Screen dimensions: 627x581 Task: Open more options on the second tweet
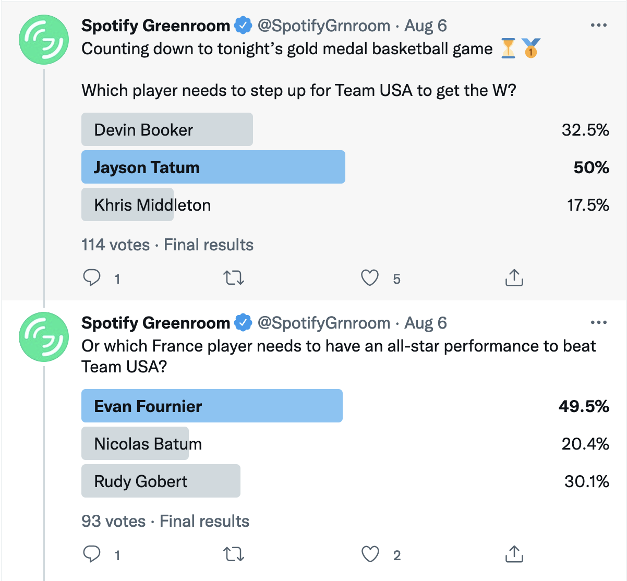point(598,322)
